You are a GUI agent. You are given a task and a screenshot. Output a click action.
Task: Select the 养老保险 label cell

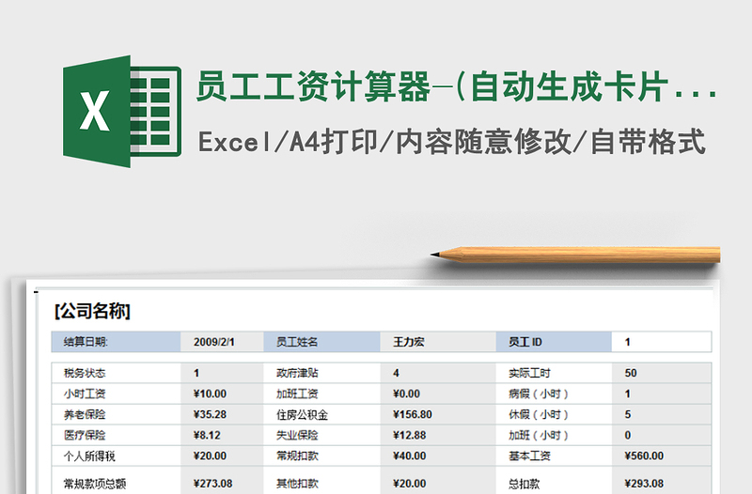click(x=116, y=414)
